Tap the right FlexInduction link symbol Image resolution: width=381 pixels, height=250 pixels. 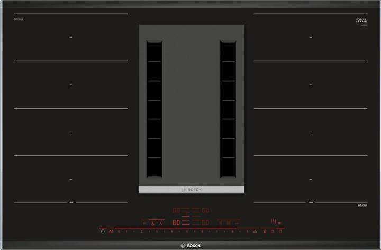(x=311, y=202)
